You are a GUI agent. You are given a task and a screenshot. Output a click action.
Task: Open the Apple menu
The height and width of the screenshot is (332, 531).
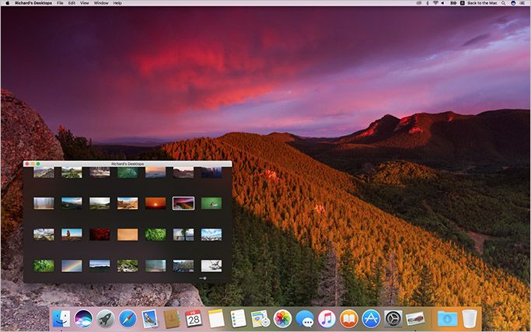(x=8, y=3)
